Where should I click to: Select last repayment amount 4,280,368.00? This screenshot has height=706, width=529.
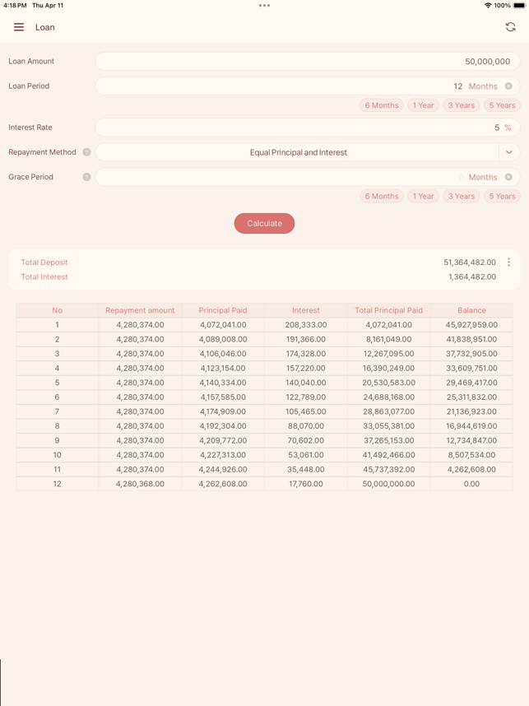click(x=140, y=484)
